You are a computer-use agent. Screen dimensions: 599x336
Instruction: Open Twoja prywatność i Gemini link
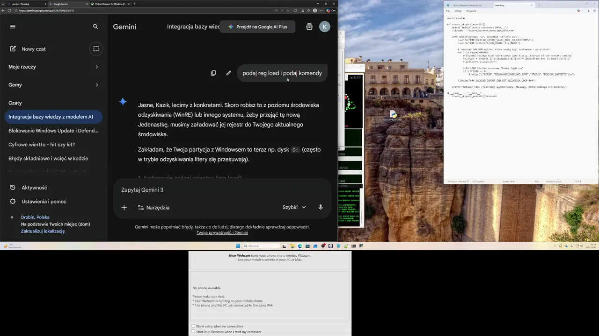[222, 232]
